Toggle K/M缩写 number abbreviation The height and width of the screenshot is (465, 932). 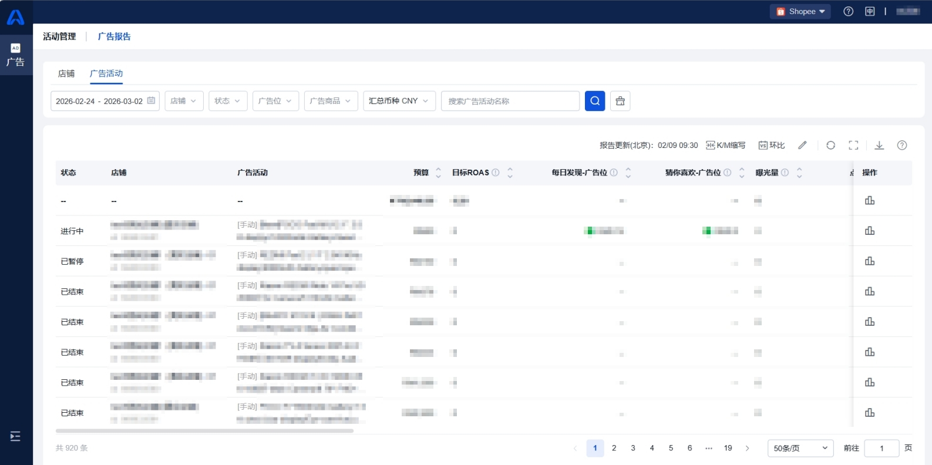[x=725, y=145]
